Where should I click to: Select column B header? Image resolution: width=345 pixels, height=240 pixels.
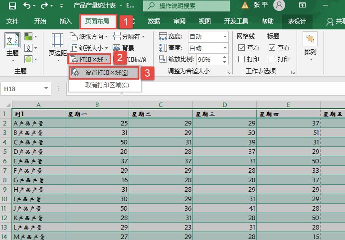[97, 105]
